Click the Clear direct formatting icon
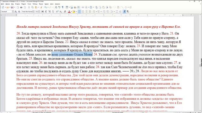 coord(65,12)
